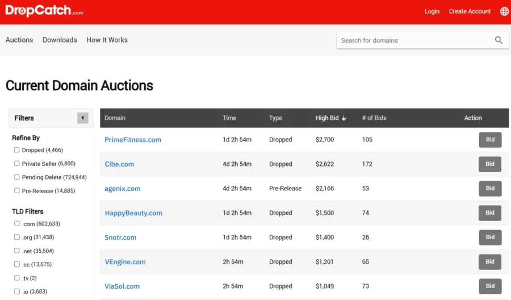Open the Auctions menu item
The image size is (511, 300).
(x=19, y=40)
